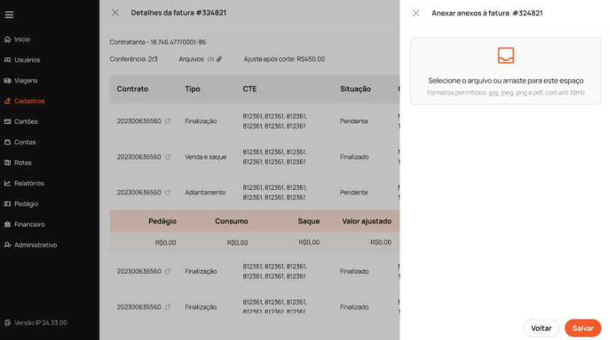Open the Relatórios section
This screenshot has height=340, width=610.
[29, 183]
